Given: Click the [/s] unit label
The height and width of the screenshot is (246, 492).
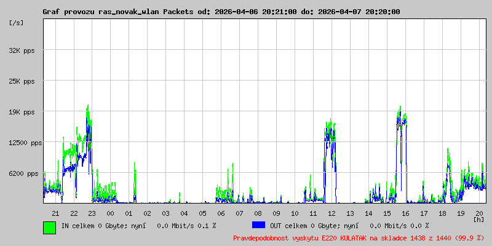Looking at the screenshot, I should click(x=17, y=23).
